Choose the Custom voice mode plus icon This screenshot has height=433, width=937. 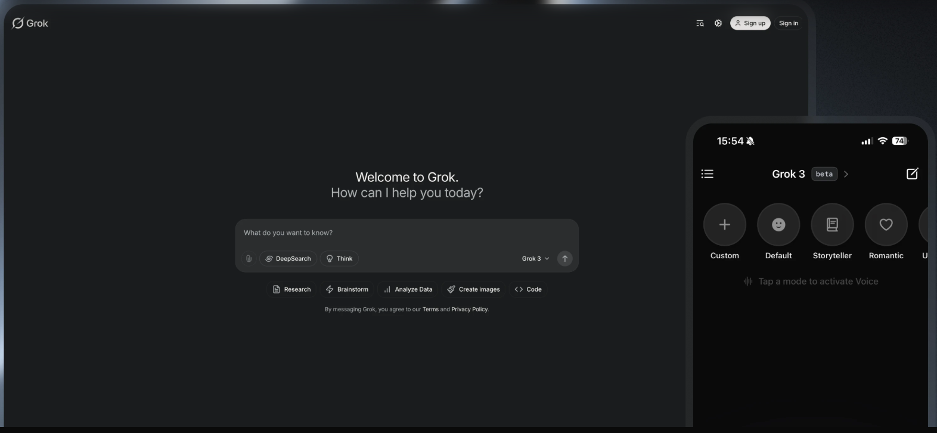click(725, 225)
